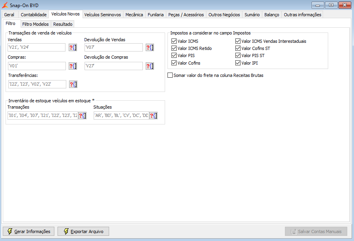
Task: Open the Peças / Acessórios tab
Action: 186,15
